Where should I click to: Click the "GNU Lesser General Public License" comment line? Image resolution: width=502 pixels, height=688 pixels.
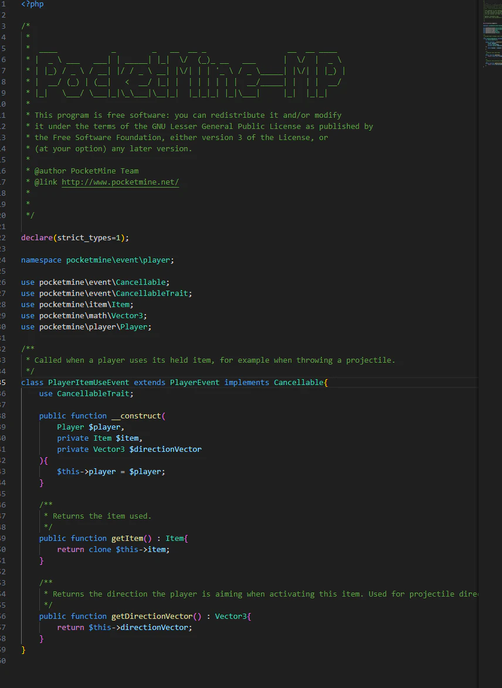(203, 127)
